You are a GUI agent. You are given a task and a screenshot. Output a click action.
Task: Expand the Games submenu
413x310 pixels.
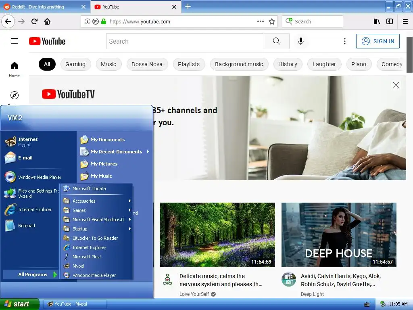pos(97,210)
